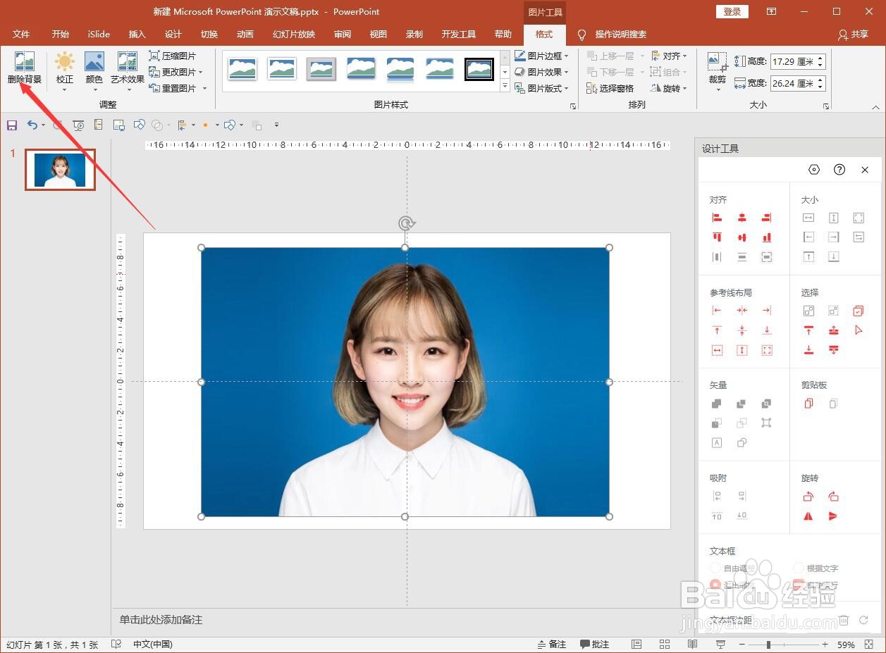This screenshot has width=886, height=653.
Task: Select slide 1 thumbnail in slide panel
Action: click(60, 170)
